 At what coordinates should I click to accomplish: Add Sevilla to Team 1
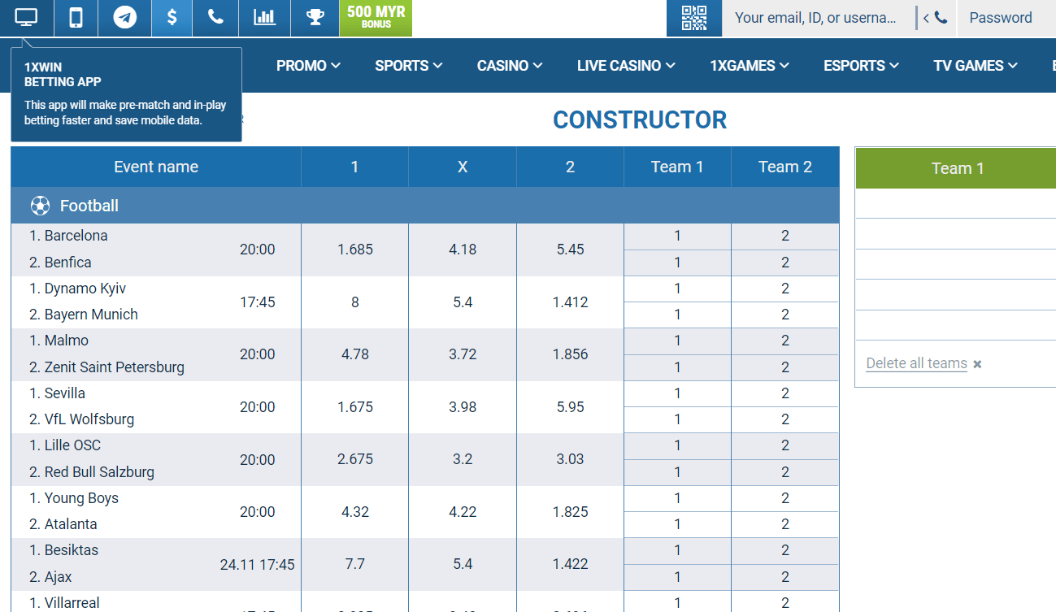coord(677,393)
